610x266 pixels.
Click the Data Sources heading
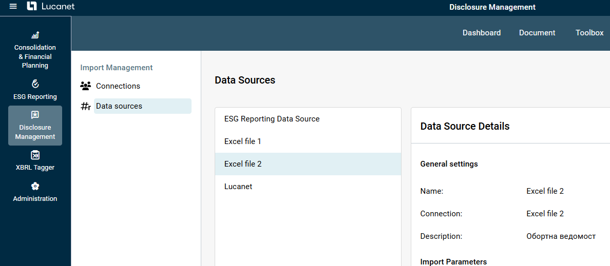[x=245, y=80]
